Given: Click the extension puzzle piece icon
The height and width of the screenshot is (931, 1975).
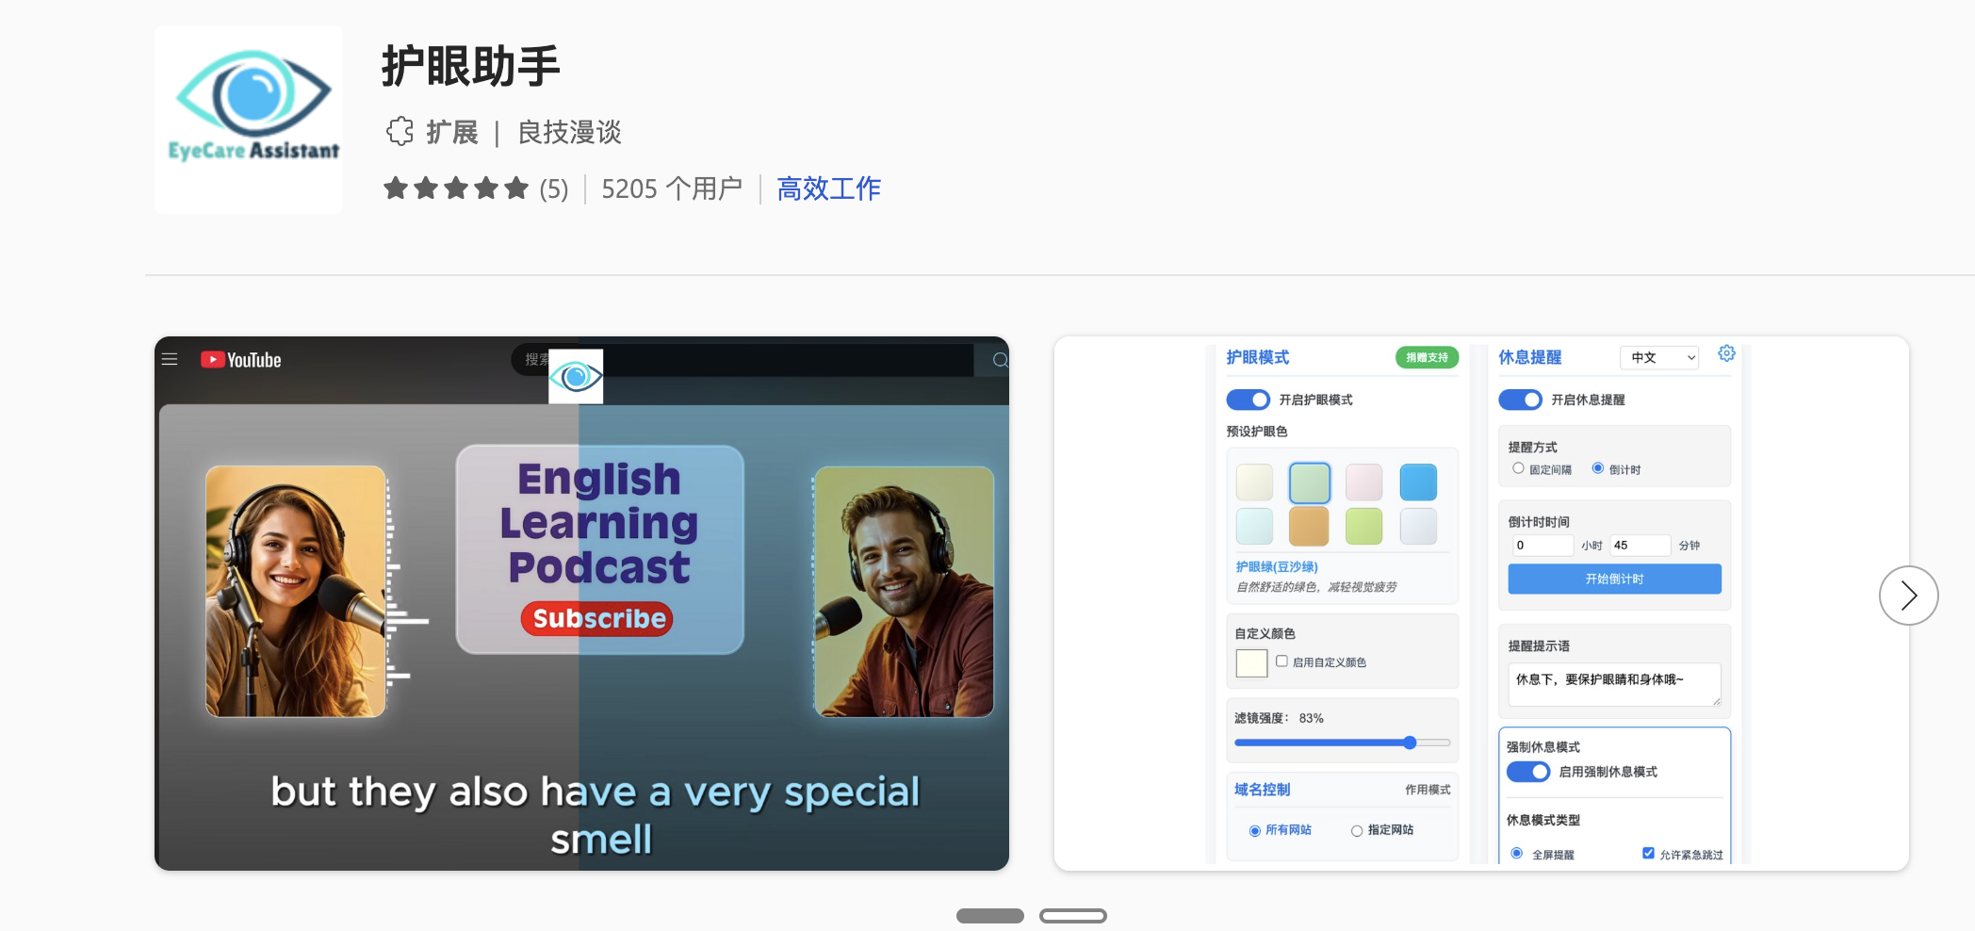Looking at the screenshot, I should [x=401, y=132].
